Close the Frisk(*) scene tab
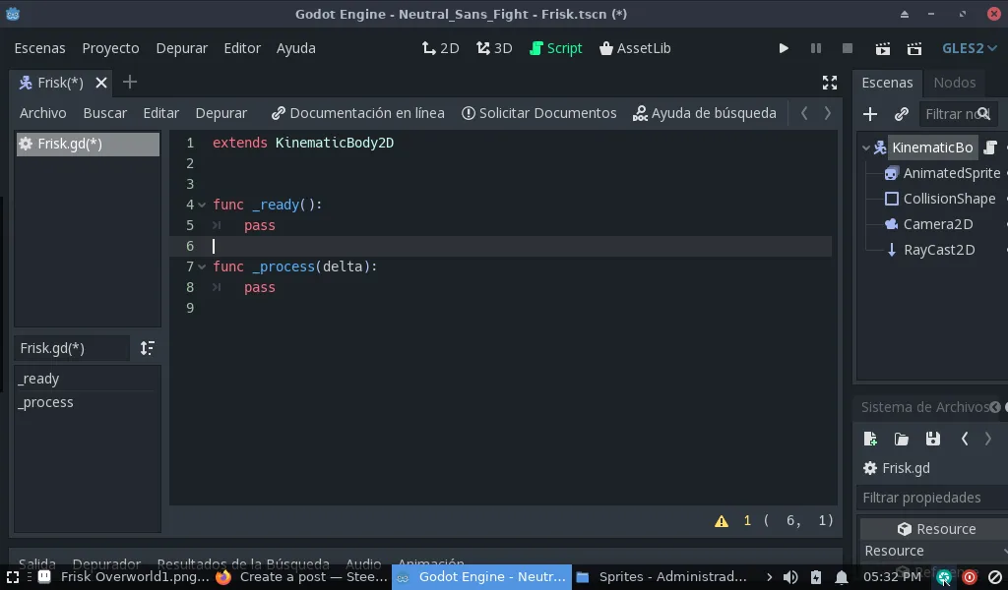1008x590 pixels. coord(101,83)
